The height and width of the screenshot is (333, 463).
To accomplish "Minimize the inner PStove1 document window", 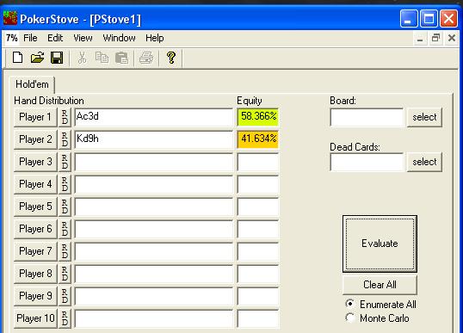I will (x=420, y=38).
